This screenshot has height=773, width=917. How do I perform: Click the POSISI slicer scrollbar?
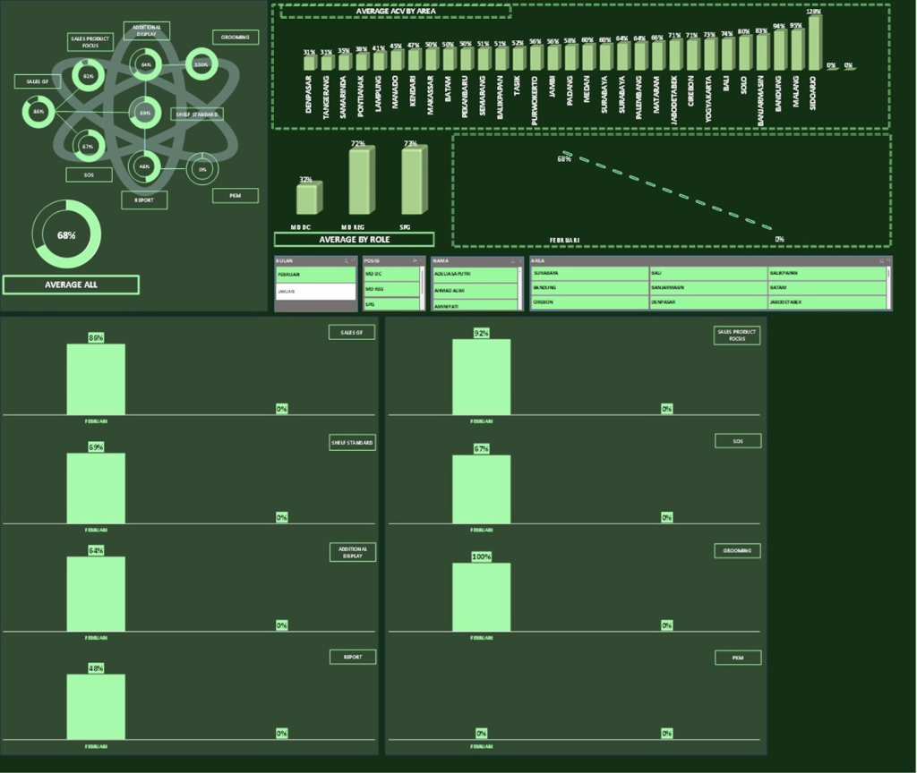pos(423,288)
